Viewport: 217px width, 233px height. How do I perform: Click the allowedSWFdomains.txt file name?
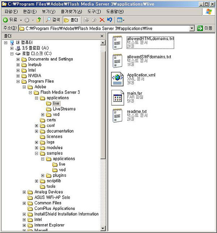(x=149, y=57)
